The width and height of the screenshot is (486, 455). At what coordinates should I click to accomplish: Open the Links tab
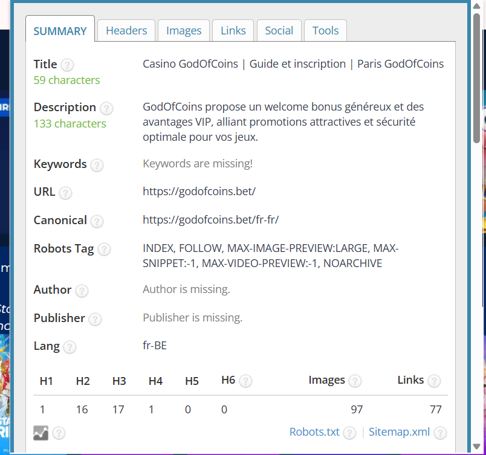[233, 31]
